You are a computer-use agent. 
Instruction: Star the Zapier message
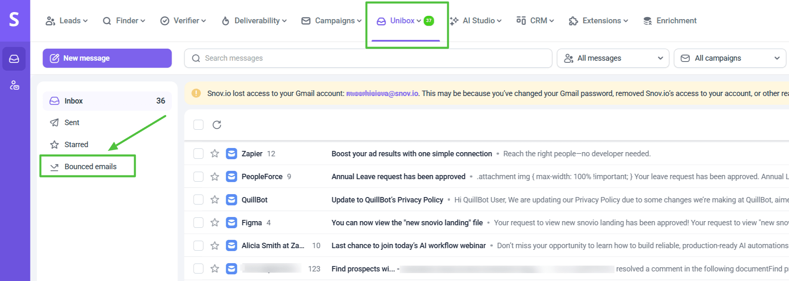(x=215, y=154)
